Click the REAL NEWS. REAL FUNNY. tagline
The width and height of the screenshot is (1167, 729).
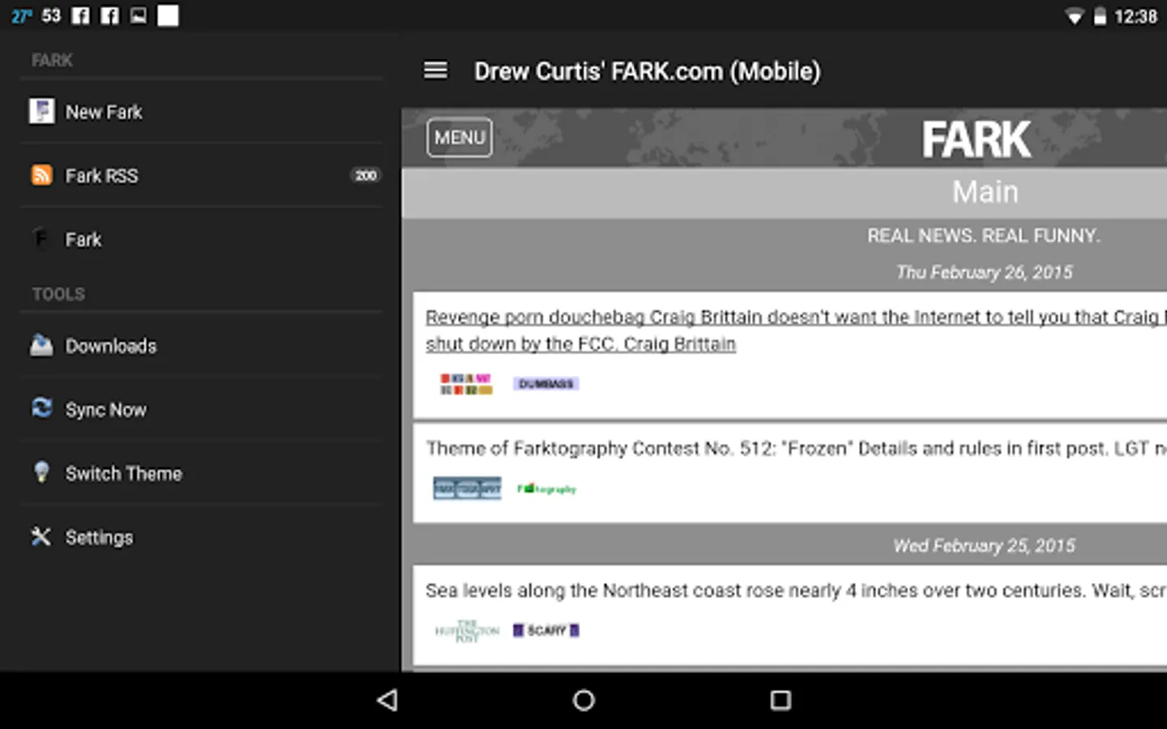coord(984,236)
